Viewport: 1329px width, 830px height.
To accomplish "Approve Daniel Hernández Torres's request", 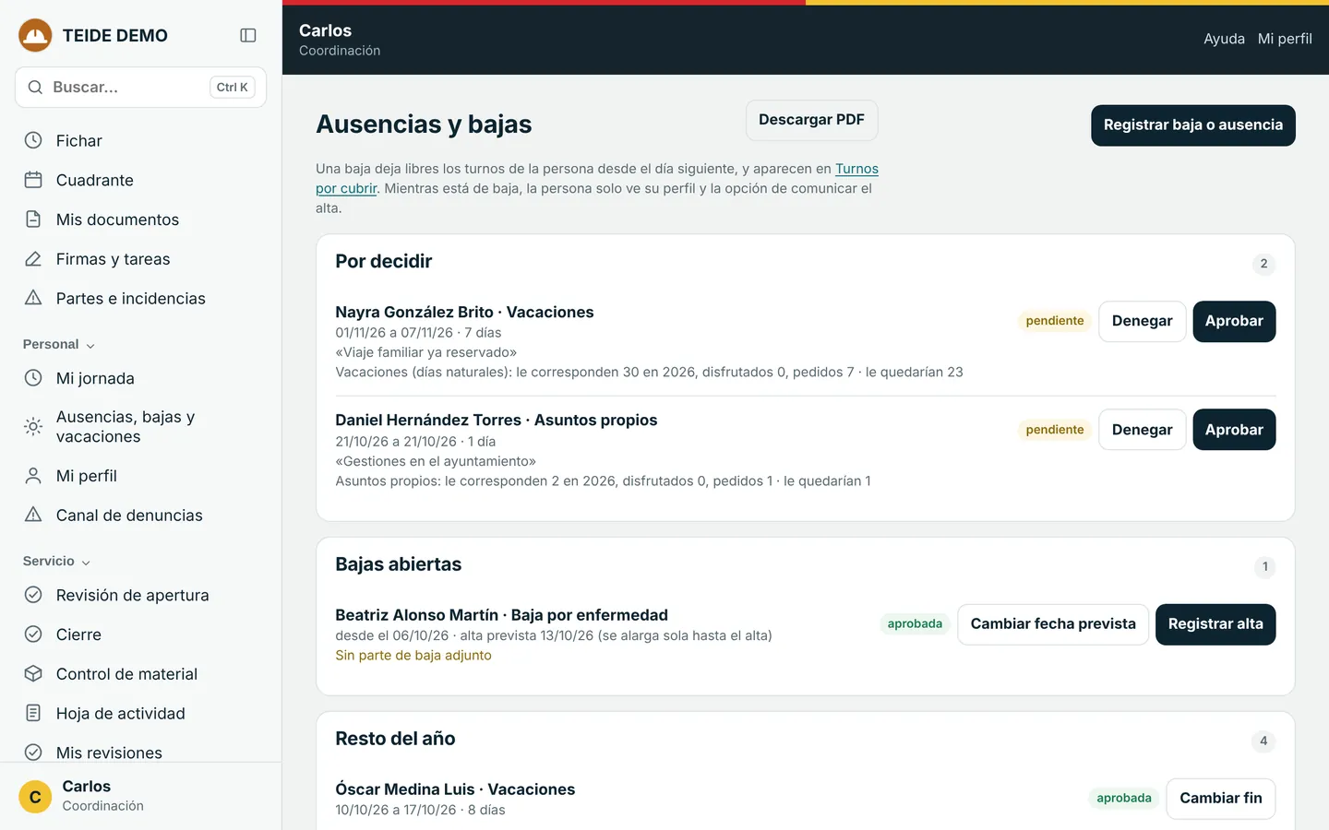I will click(1234, 430).
